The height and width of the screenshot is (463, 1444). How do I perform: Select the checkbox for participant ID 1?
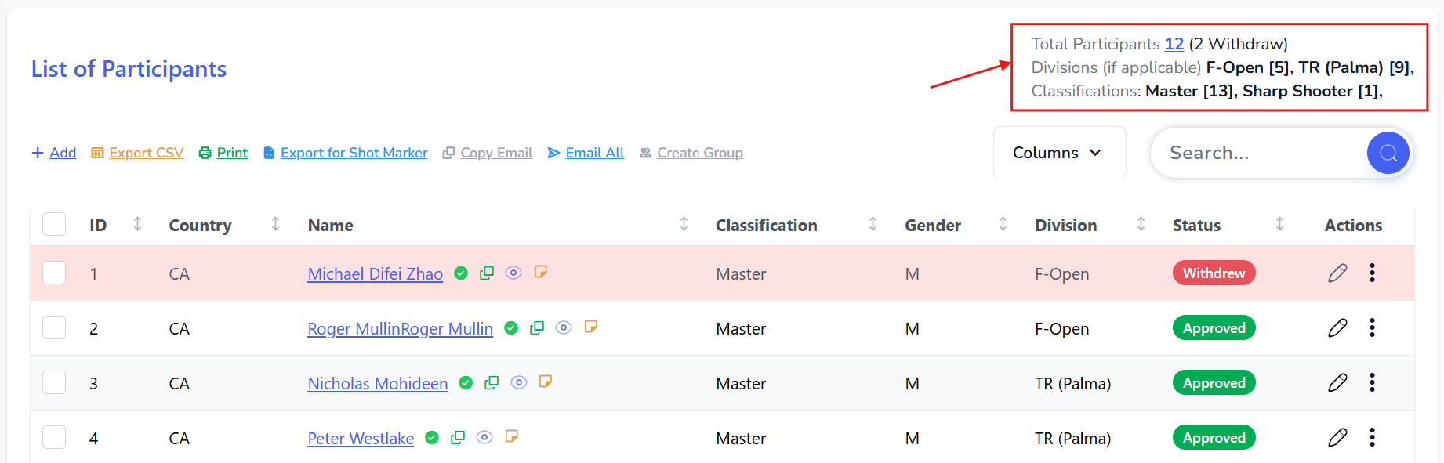coord(54,273)
